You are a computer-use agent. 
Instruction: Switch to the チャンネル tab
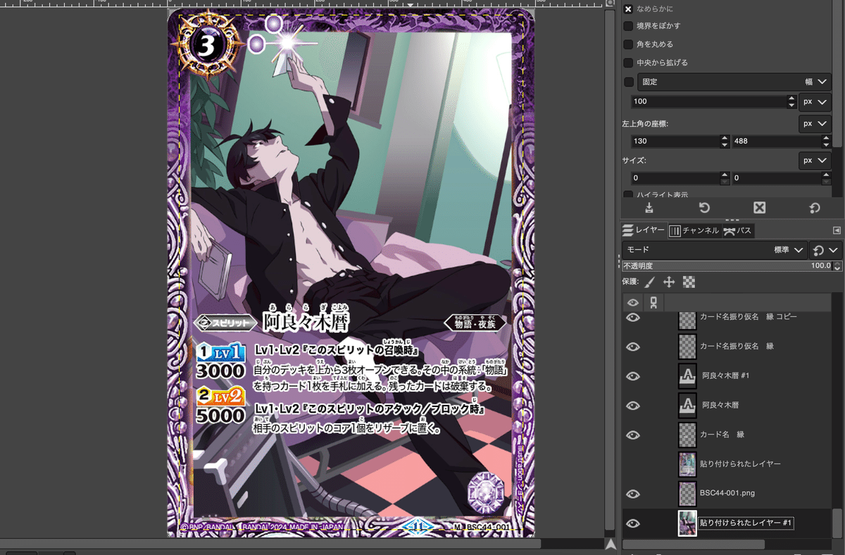694,230
